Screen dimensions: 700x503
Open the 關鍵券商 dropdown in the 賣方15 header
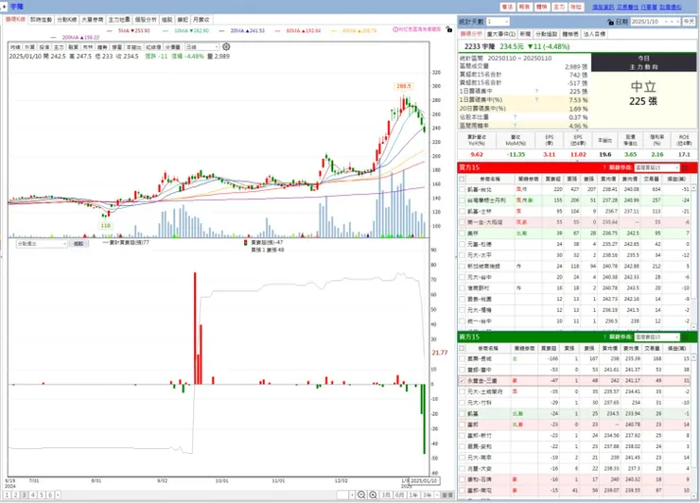(x=656, y=337)
